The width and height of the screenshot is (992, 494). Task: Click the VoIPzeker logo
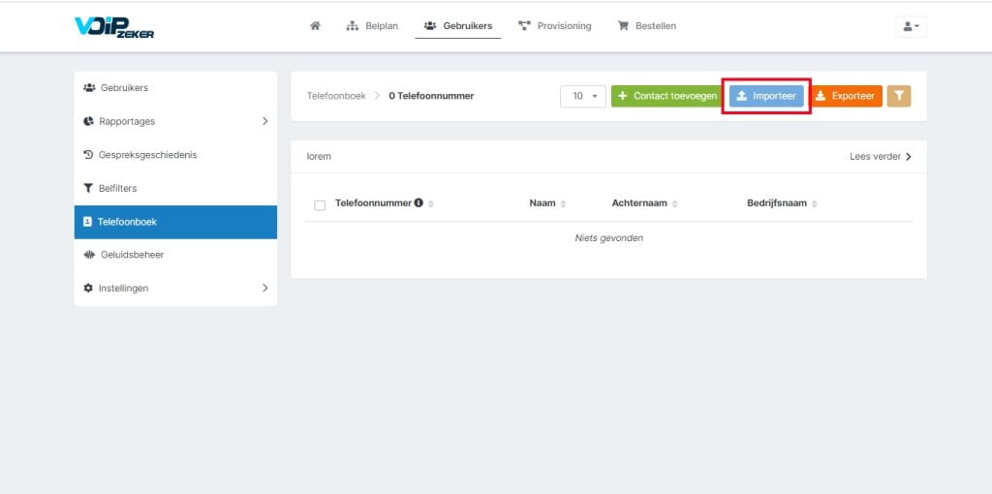[114, 26]
